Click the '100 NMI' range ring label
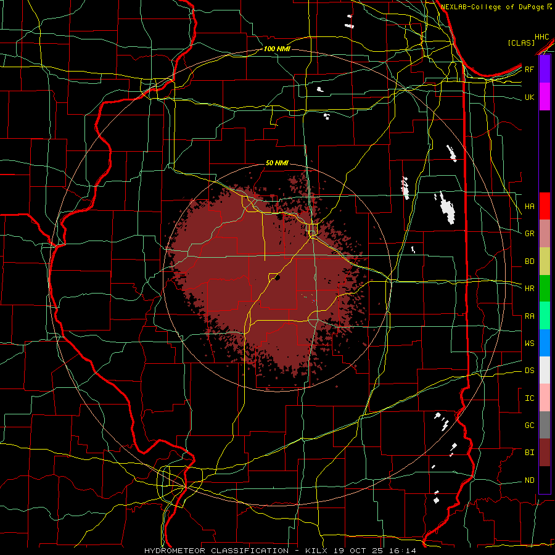555x555 pixels. click(277, 49)
